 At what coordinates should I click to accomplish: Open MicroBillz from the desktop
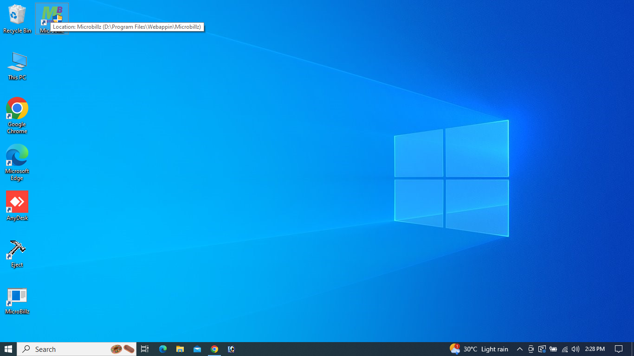[17, 299]
